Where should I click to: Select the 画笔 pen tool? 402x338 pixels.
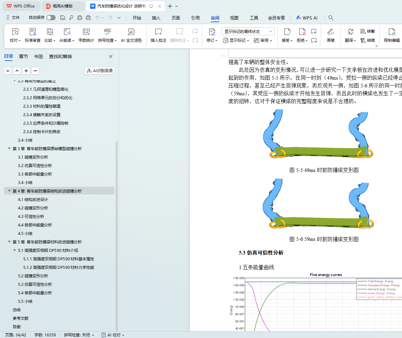[x=330, y=32]
